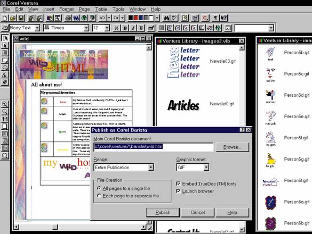This screenshot has height=234, width=312.
Task: Select the Zoom Out magnifier tool
Action: [5, 112]
